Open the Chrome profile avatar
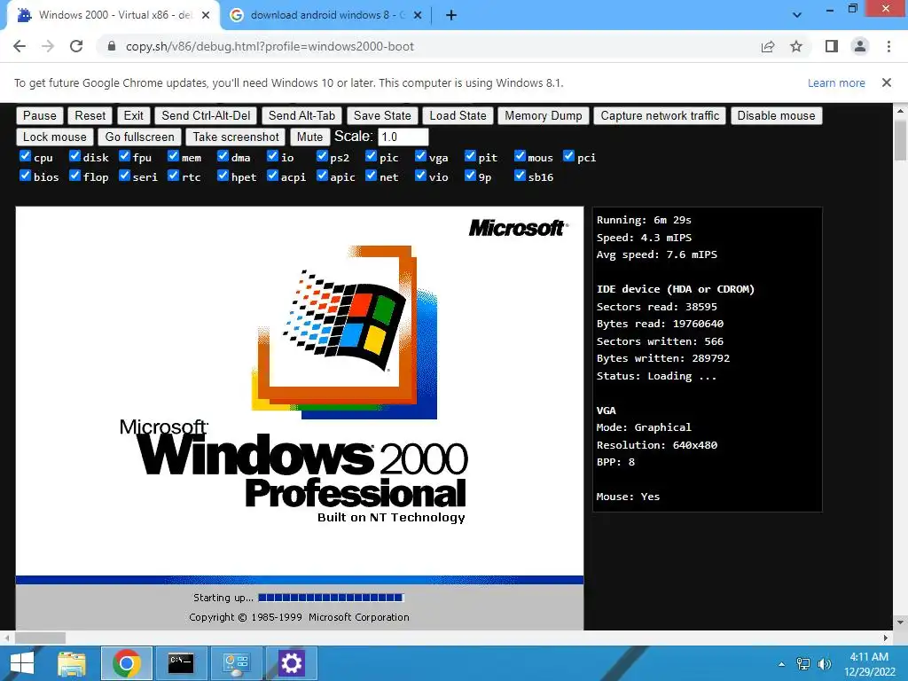Image resolution: width=908 pixels, height=681 pixels. coord(860,46)
